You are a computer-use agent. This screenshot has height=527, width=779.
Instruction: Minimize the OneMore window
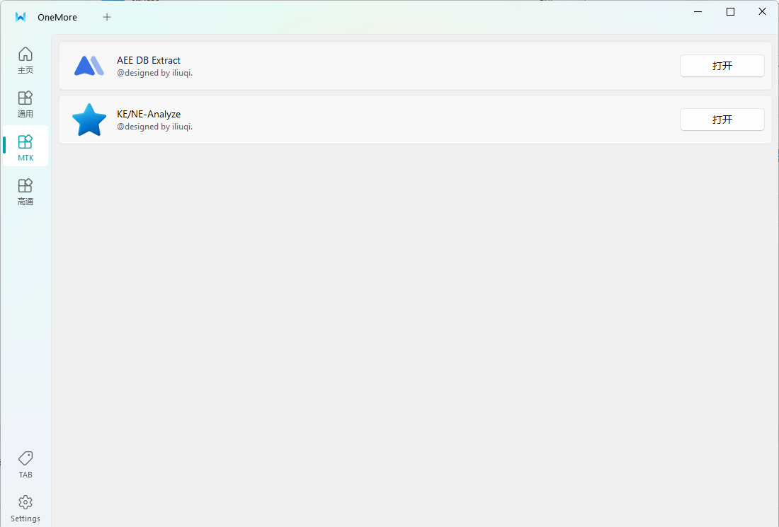698,12
